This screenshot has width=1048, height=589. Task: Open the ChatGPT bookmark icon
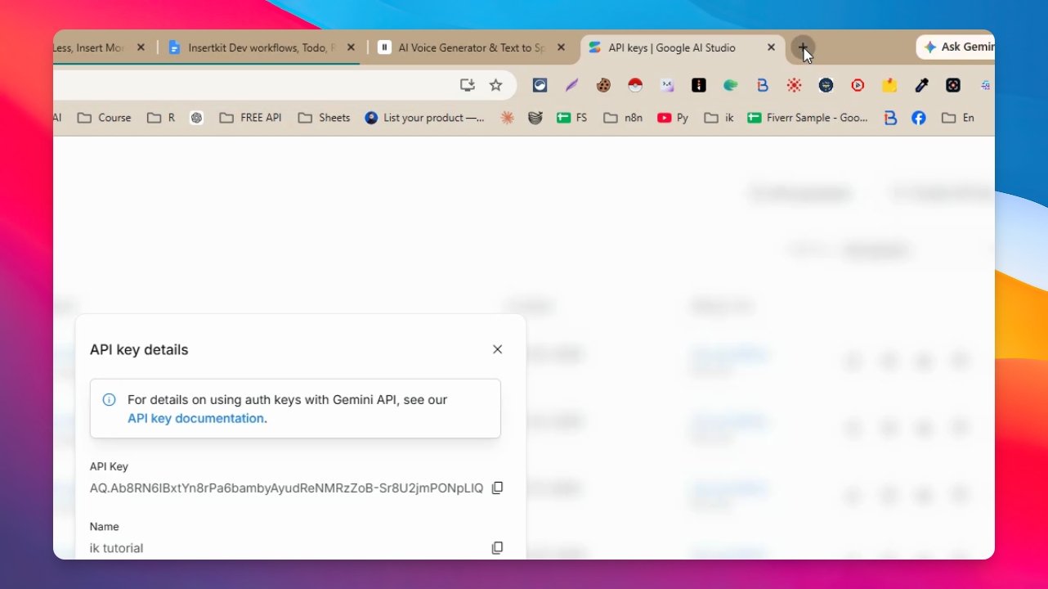coord(196,118)
